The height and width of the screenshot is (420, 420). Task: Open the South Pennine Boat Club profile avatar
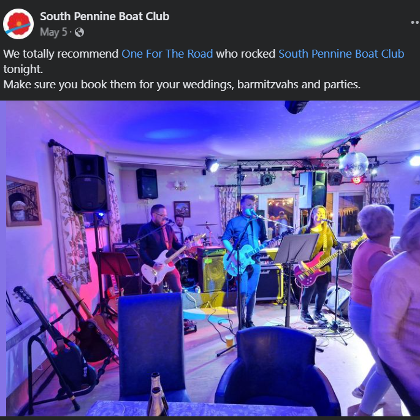point(18,24)
